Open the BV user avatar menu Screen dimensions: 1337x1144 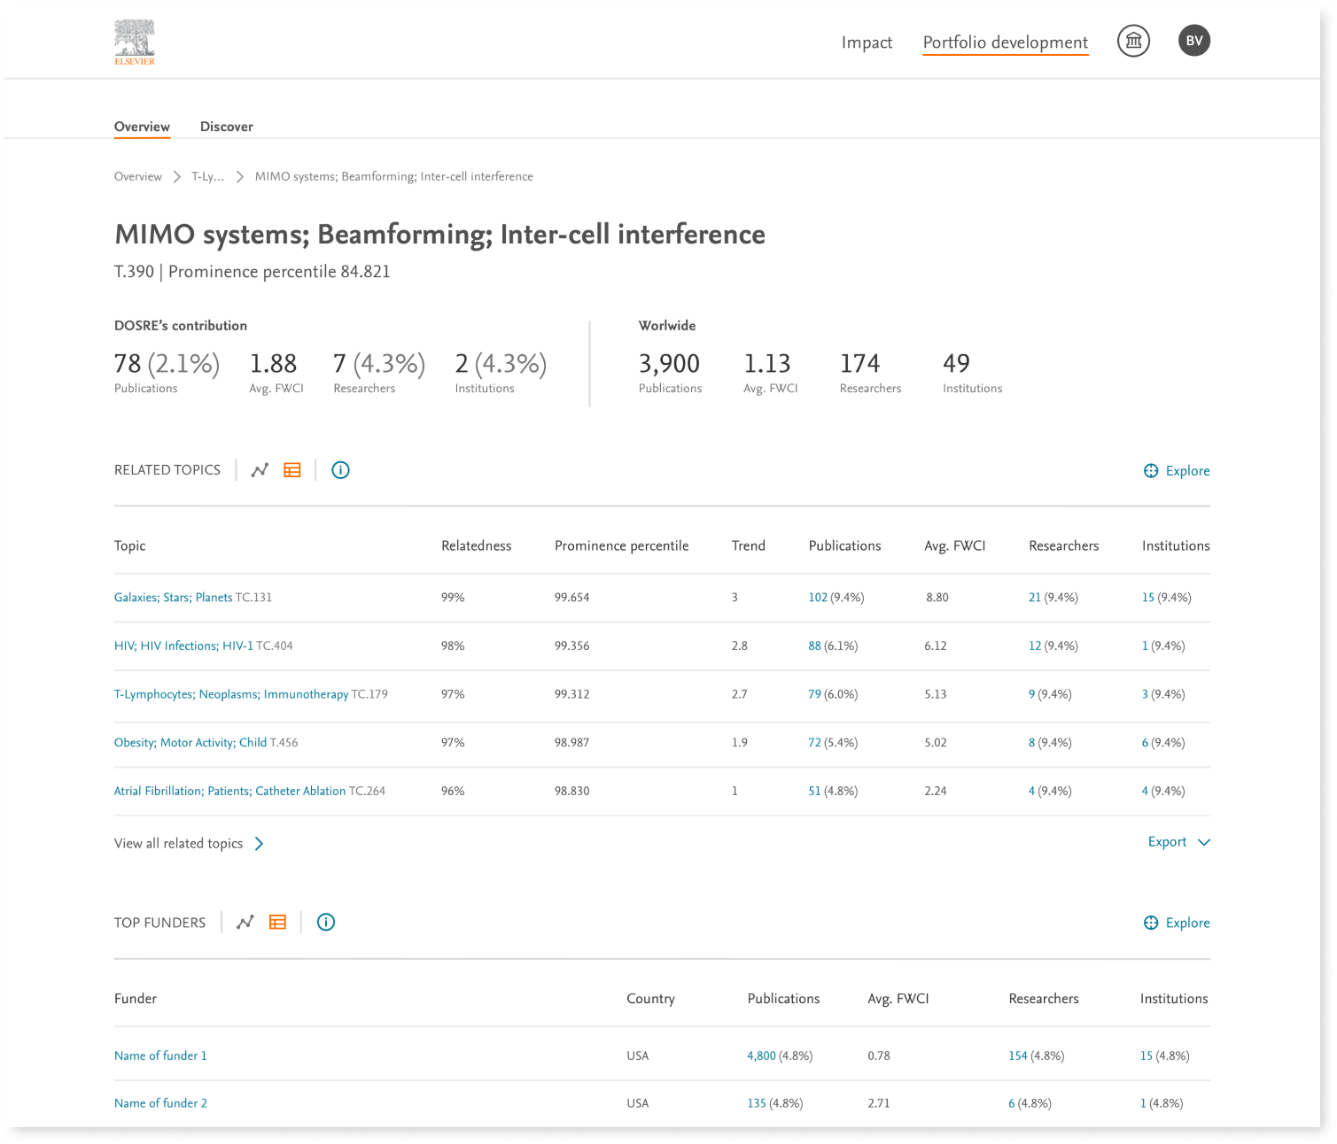point(1194,41)
